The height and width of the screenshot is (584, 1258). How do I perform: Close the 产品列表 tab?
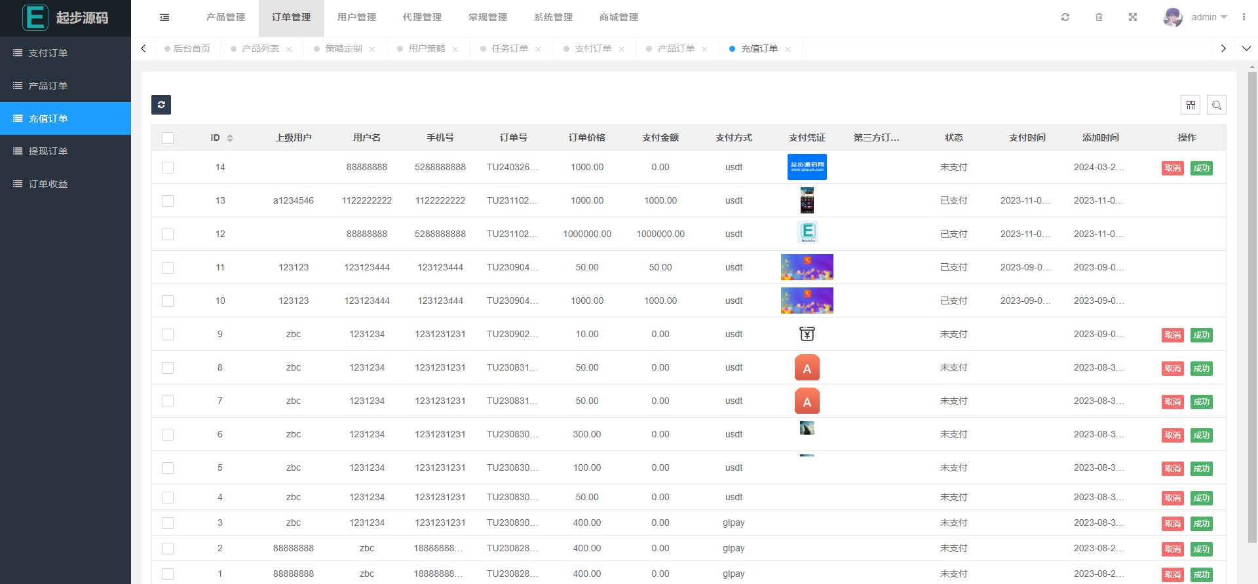pos(289,49)
